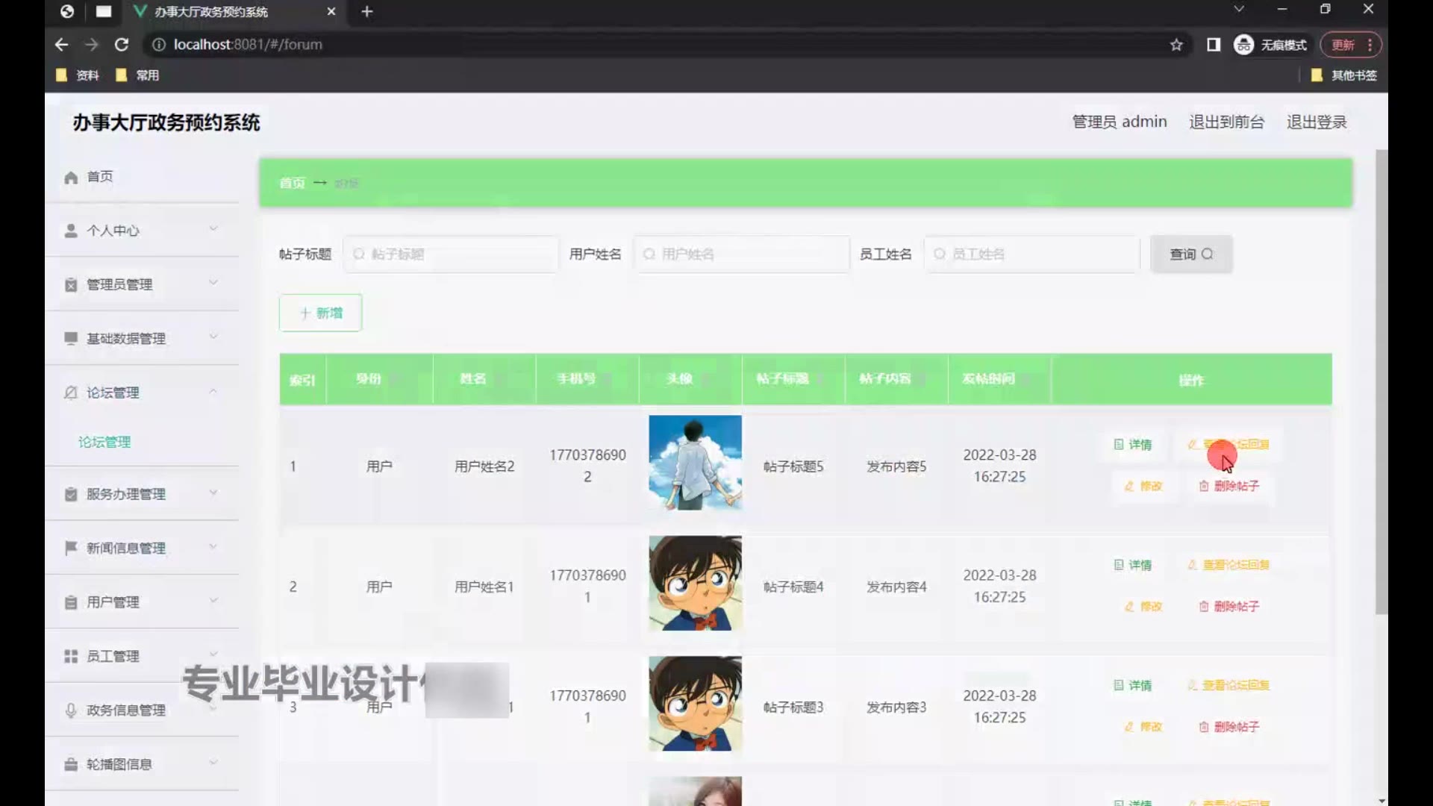
Task: Expand the 轮播图信息 menu chevron
Action: 213,762
